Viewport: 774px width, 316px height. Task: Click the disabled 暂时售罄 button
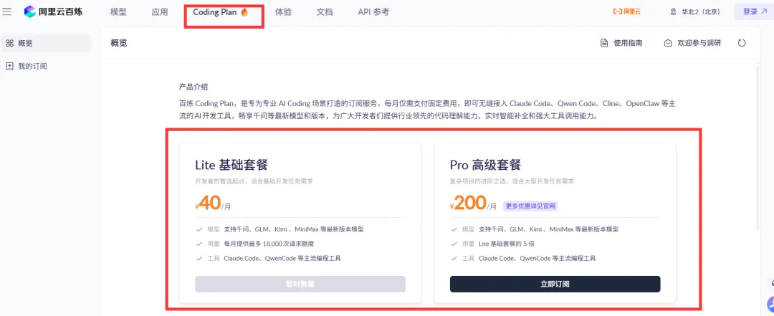(x=300, y=284)
